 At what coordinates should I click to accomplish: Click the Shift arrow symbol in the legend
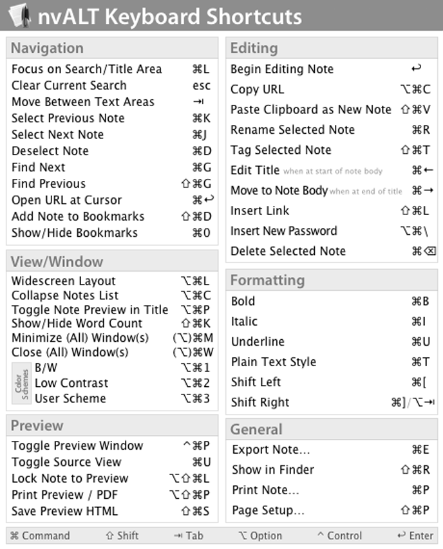pos(109,535)
